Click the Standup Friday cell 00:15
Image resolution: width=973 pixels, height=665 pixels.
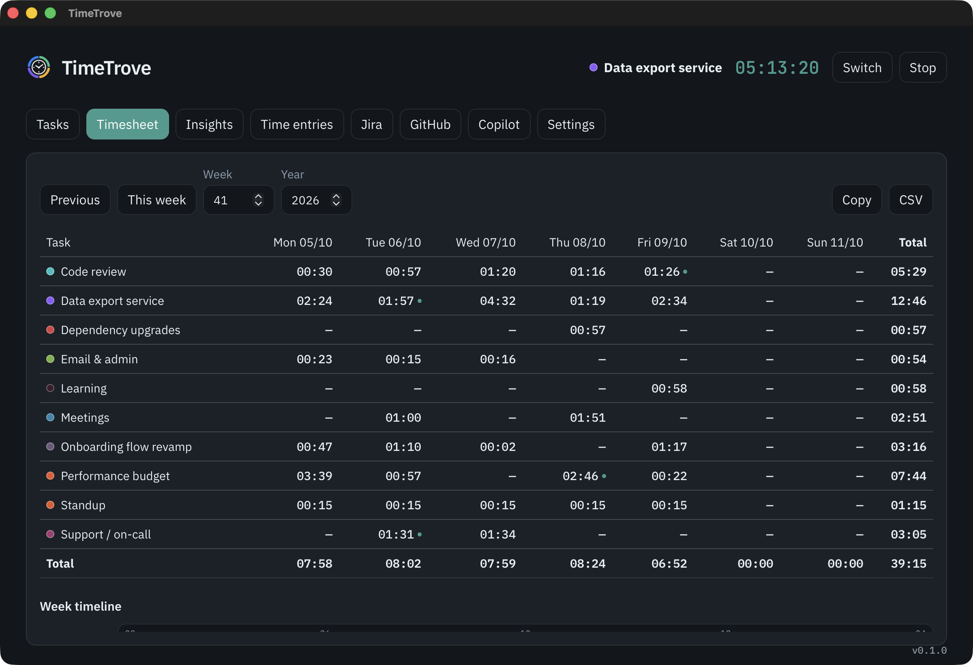point(669,506)
